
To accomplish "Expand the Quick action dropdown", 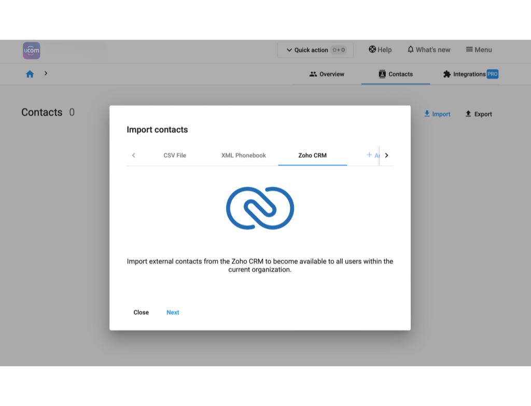I will (315, 50).
